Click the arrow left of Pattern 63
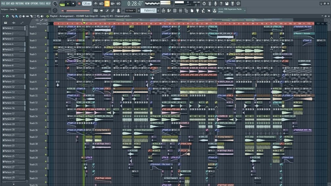The height and width of the screenshot is (186, 331). click(139, 11)
